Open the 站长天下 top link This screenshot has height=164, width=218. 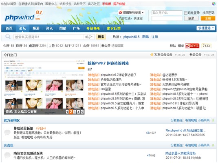coord(79,4)
